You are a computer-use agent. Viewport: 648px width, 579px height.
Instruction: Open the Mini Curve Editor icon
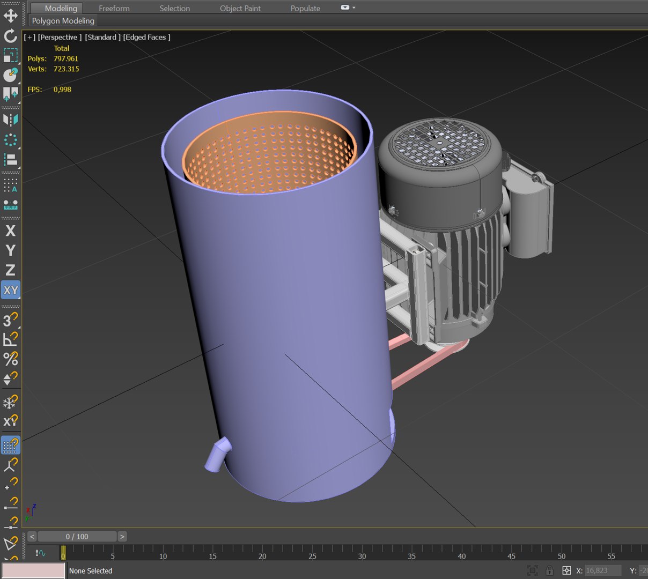click(41, 553)
